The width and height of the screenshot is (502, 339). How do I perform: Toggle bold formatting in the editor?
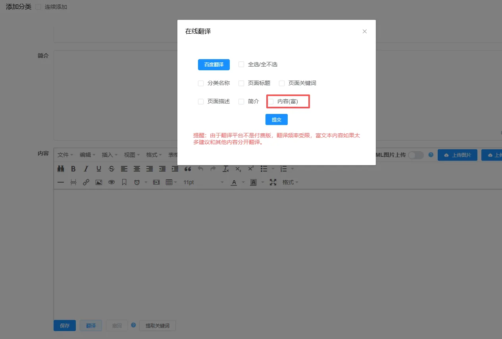point(73,169)
